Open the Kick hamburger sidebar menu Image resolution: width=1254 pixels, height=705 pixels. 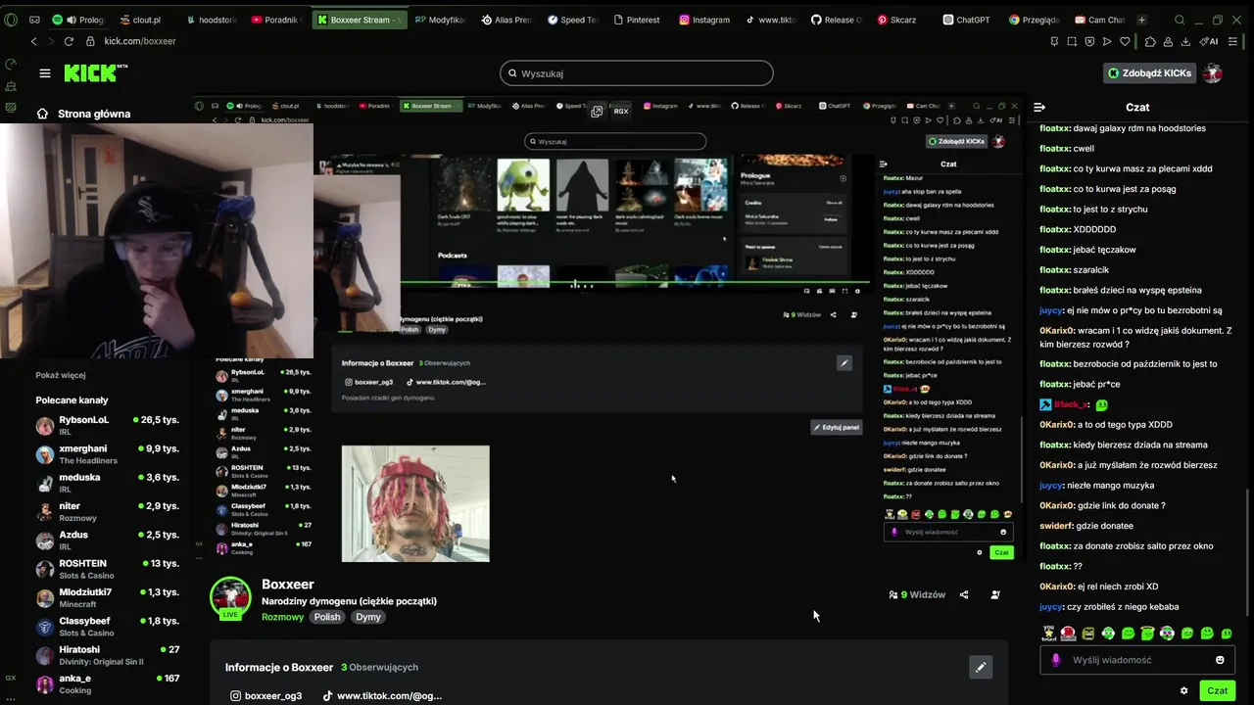point(44,73)
